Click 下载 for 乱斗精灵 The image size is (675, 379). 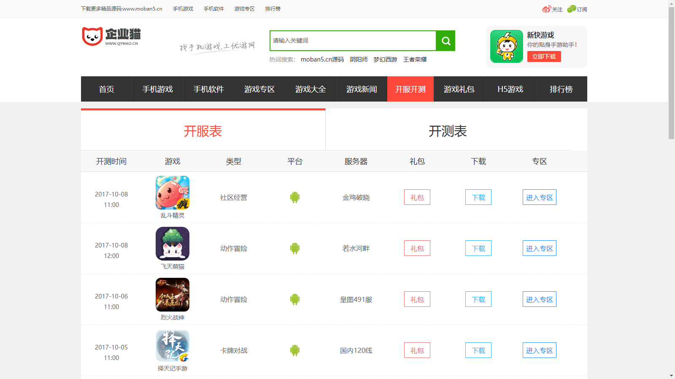point(478,197)
